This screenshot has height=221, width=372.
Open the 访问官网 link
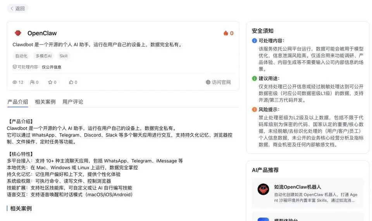tap(218, 82)
